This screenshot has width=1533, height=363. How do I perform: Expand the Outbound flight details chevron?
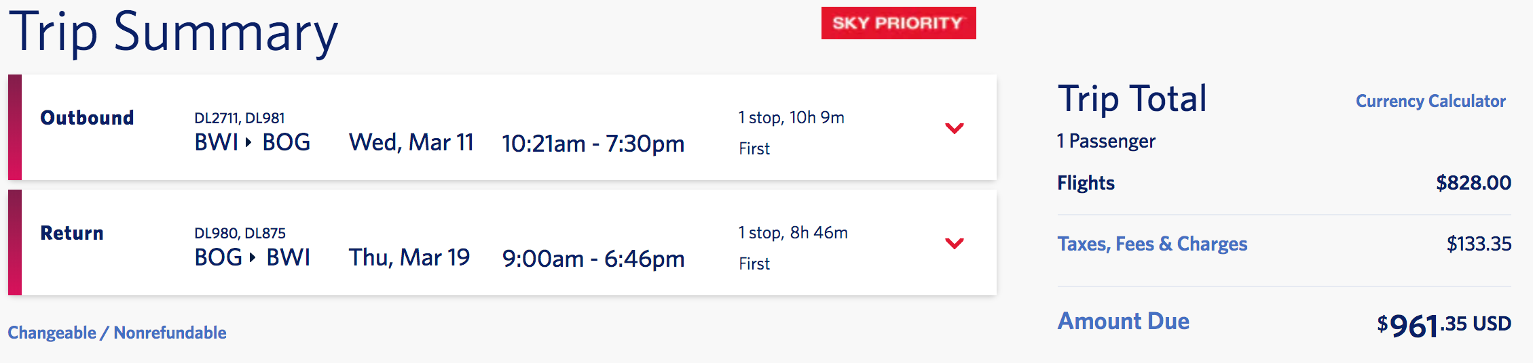[x=954, y=128]
